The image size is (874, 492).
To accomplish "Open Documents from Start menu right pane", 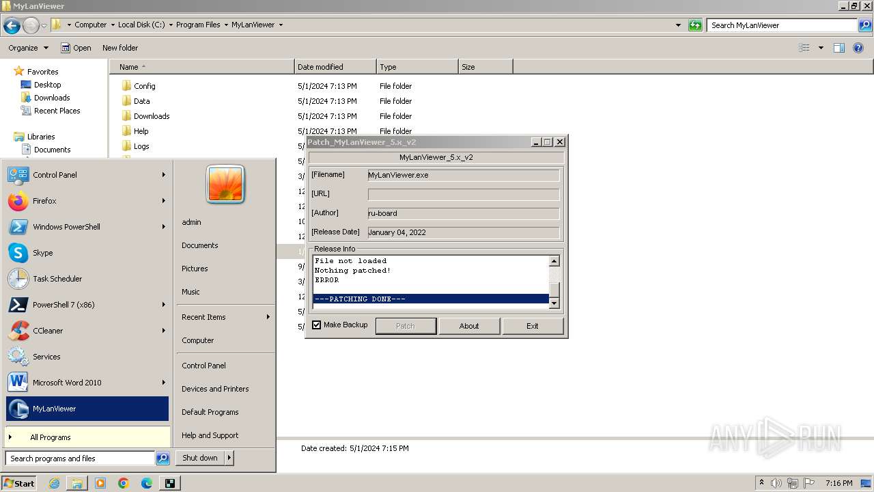I will 200,245.
